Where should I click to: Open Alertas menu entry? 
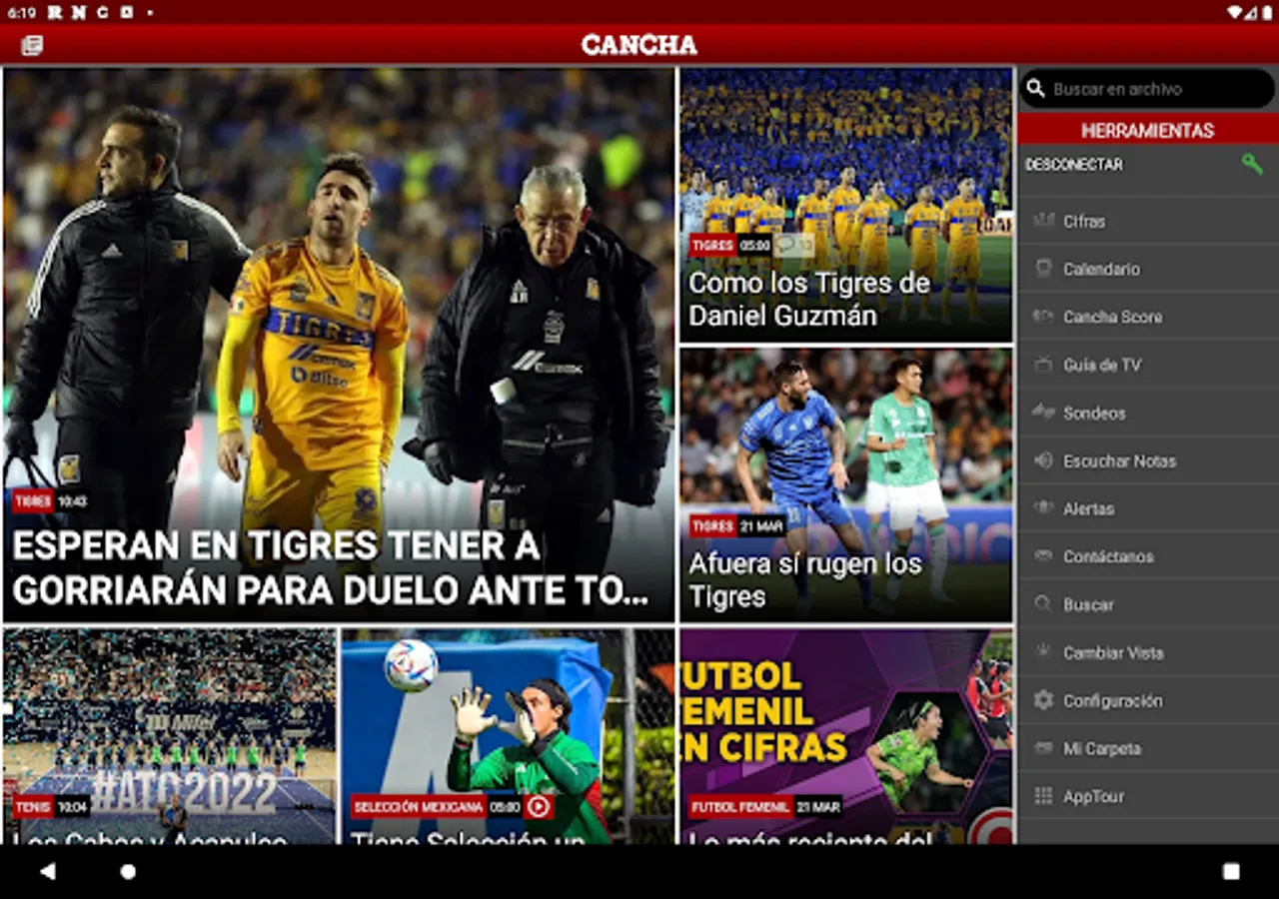click(1148, 508)
